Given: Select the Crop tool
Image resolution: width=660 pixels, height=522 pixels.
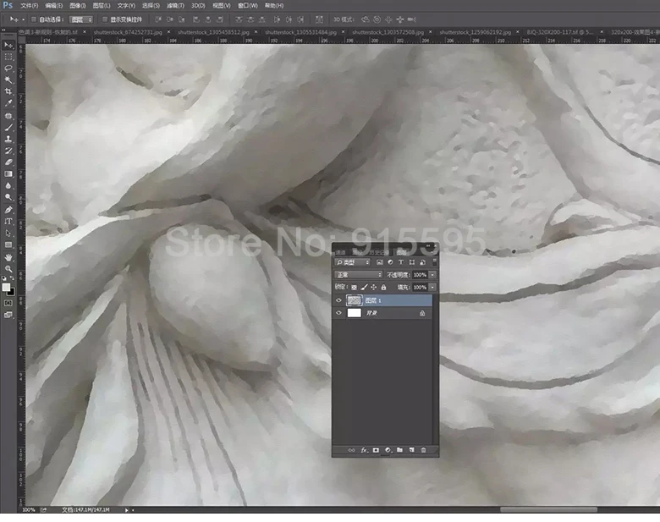Looking at the screenshot, I should [x=8, y=91].
